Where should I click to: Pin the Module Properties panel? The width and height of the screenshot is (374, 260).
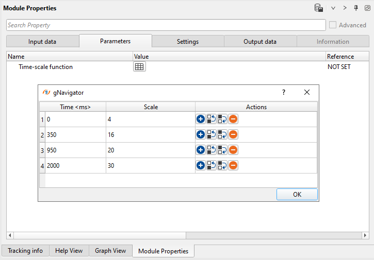click(x=356, y=8)
